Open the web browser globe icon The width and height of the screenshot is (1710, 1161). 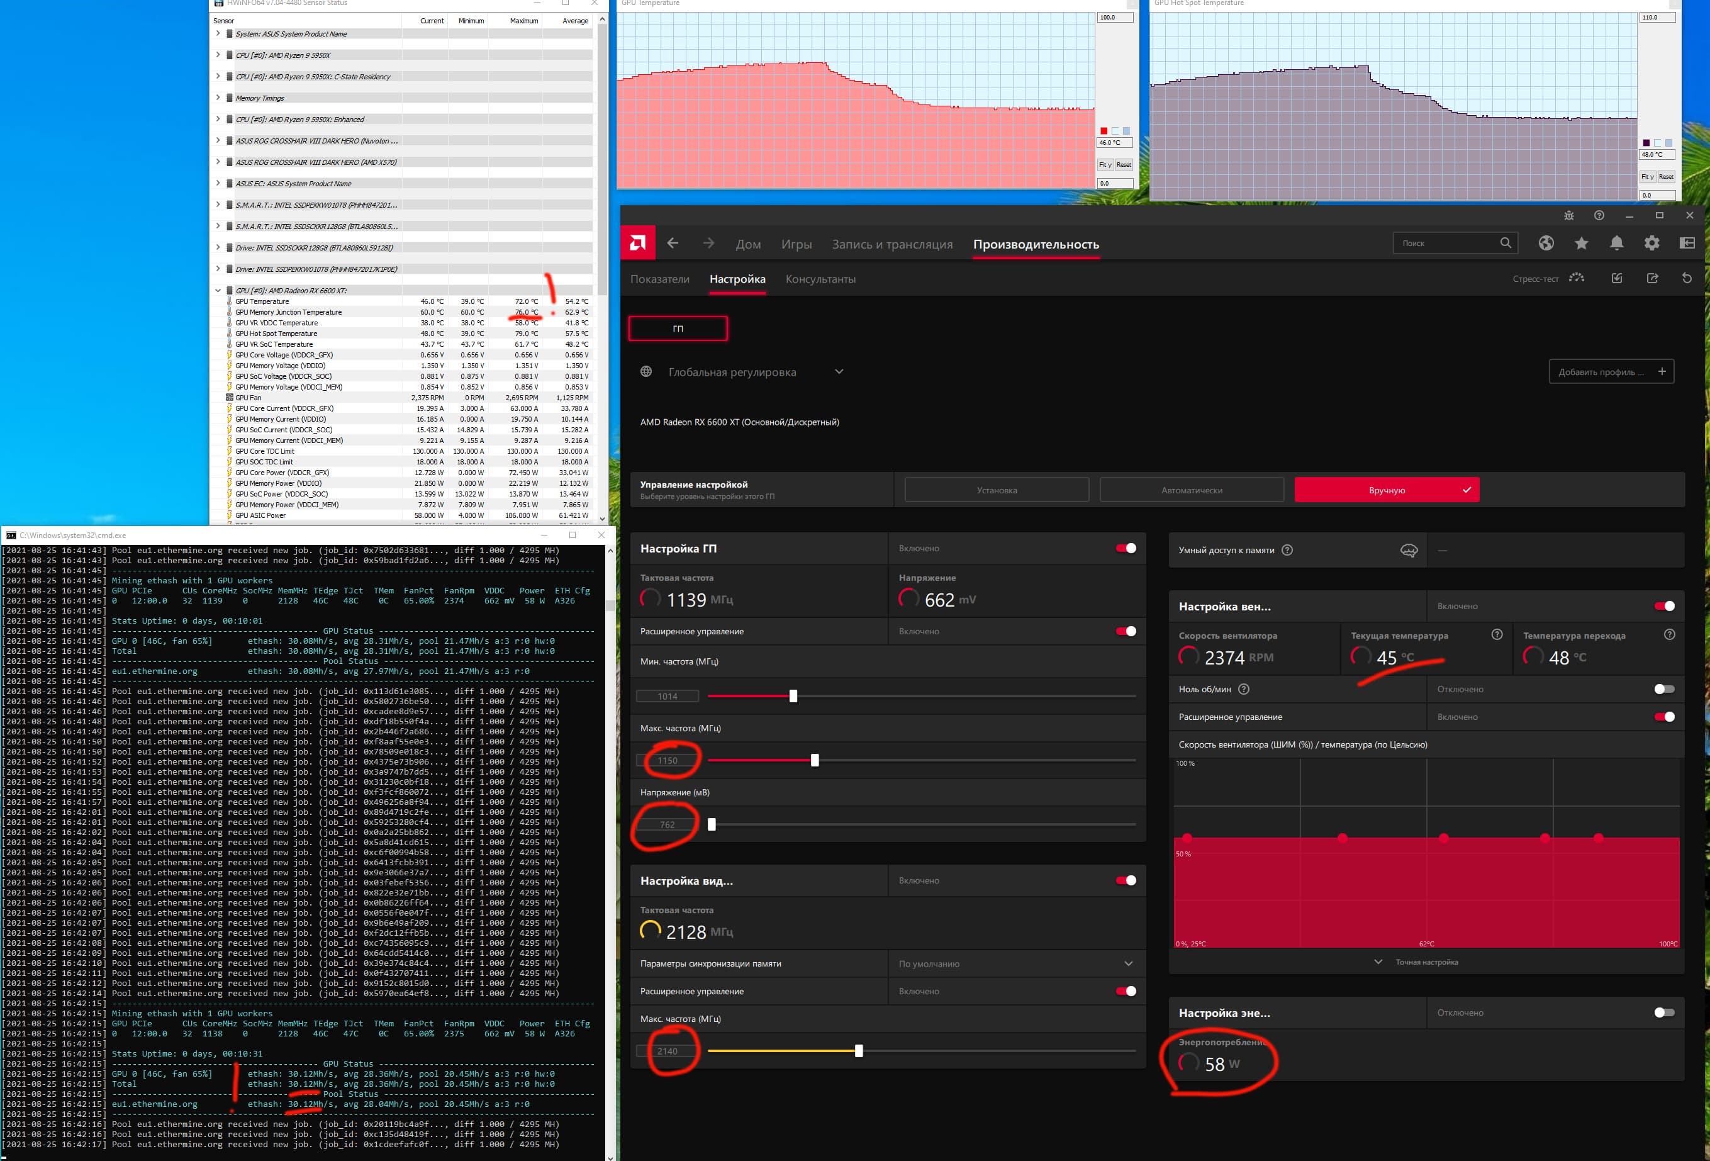pos(1546,243)
